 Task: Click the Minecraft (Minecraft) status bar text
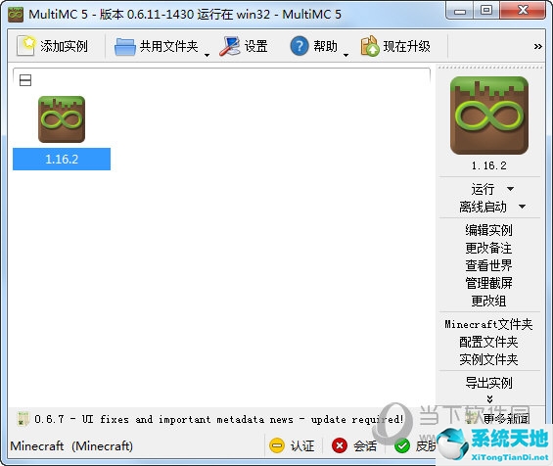[x=71, y=445]
